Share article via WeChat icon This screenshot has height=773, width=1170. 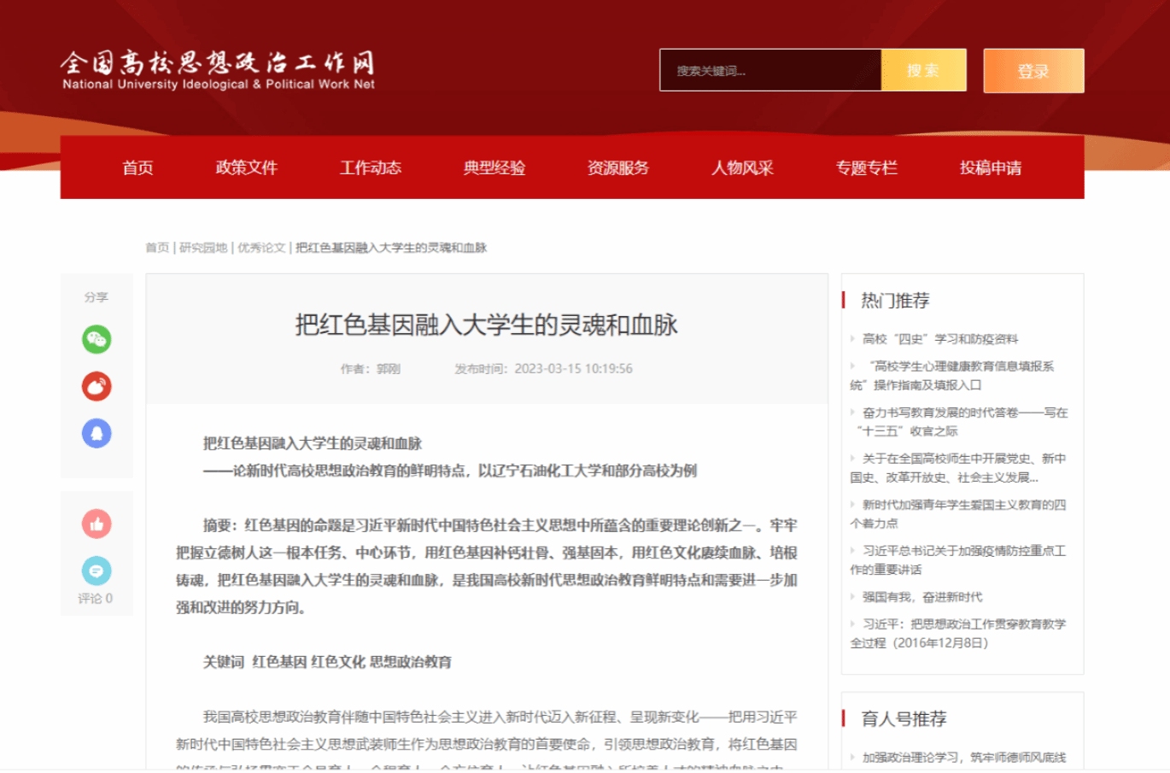click(x=97, y=339)
